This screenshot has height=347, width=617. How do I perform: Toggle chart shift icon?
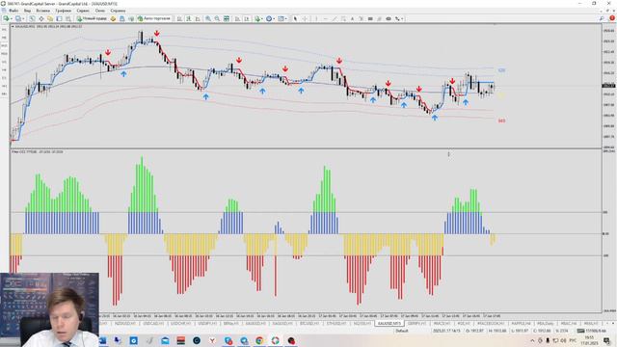tap(247, 18)
